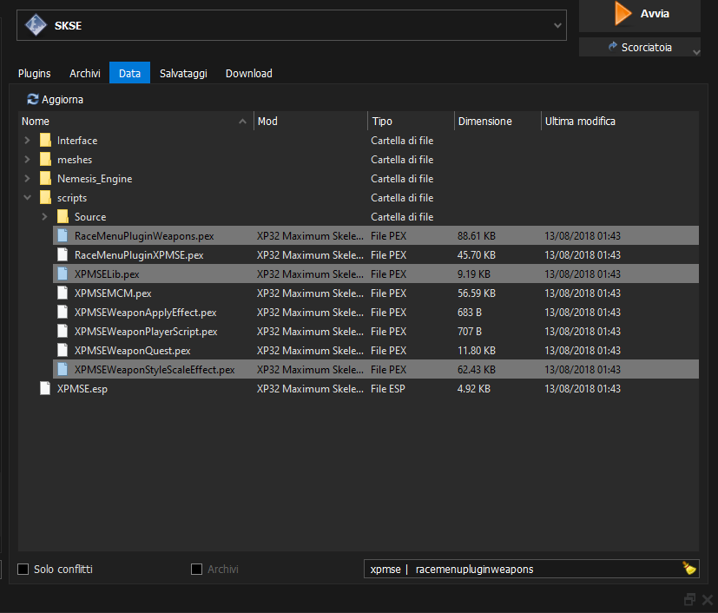The image size is (718, 613).
Task: Select XPMSEWeaponApplyEffect.pex file name
Action: point(146,313)
